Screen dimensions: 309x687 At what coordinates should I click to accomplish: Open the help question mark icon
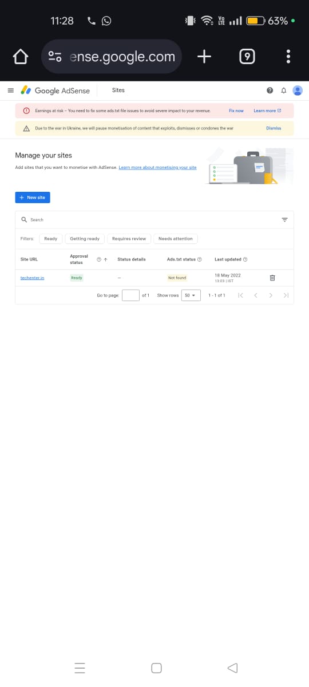point(270,90)
